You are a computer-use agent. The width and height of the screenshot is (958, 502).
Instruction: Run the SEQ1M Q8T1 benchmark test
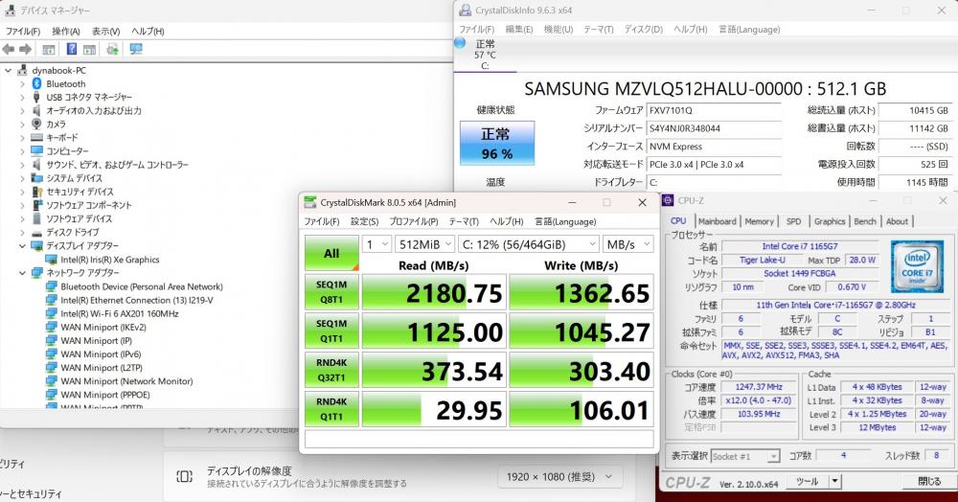tap(331, 292)
